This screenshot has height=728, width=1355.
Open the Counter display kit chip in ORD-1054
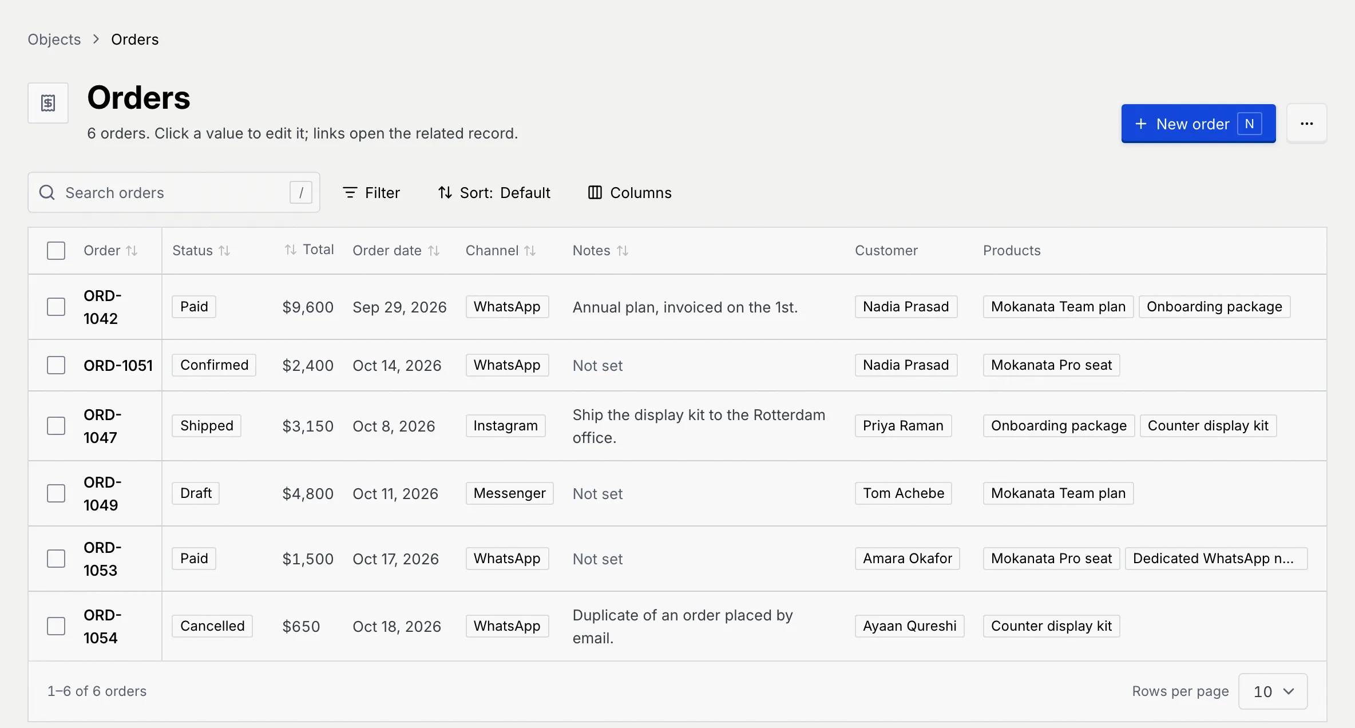click(1051, 626)
